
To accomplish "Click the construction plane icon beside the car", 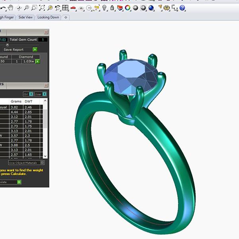I will click(x=82, y=8).
